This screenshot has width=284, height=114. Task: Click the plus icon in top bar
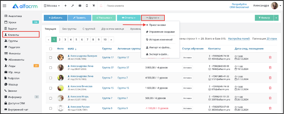66,6
